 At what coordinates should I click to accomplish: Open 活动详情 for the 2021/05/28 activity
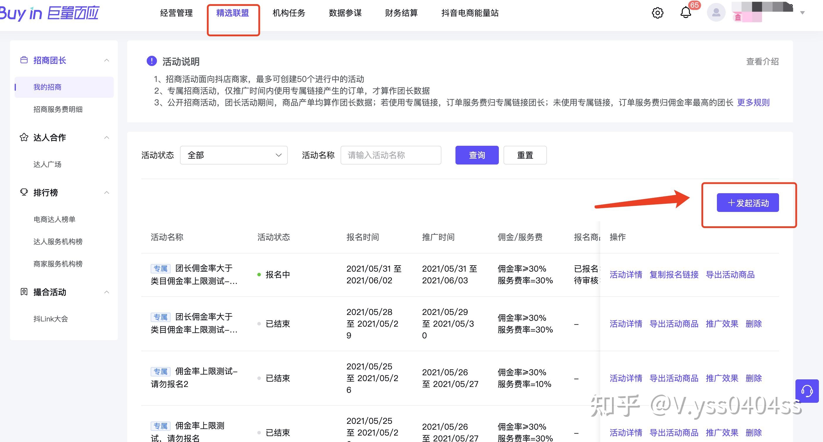point(625,324)
